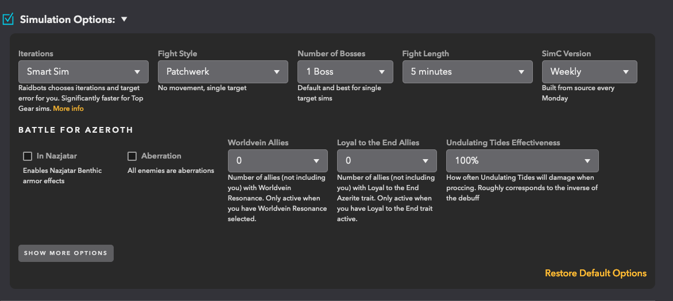This screenshot has height=301, width=673.
Task: Collapse the Simulation Options triangle
Action: pos(124,20)
